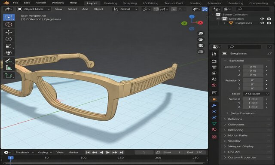Expand the Eyeglasses tree item
The width and height of the screenshot is (275, 165).
pos(224,23)
